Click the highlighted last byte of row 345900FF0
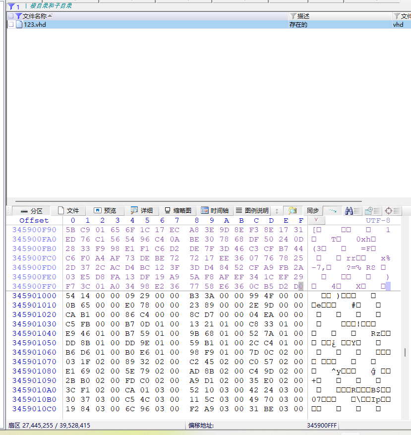Viewport: 411px width, 435px height. 298,286
